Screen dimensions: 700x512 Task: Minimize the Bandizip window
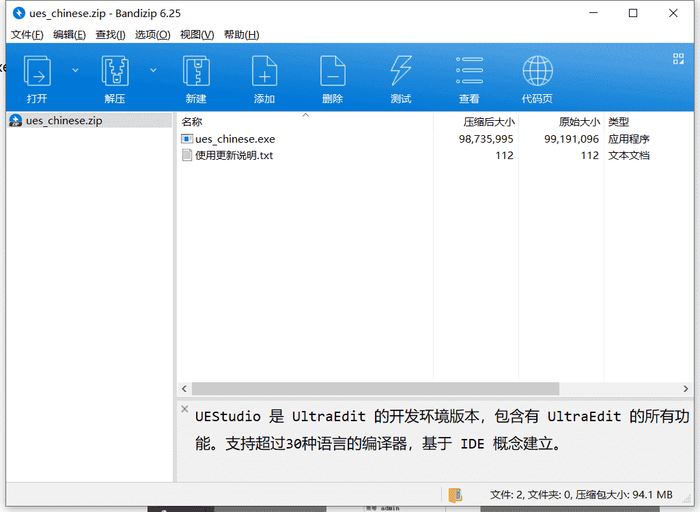coord(593,13)
